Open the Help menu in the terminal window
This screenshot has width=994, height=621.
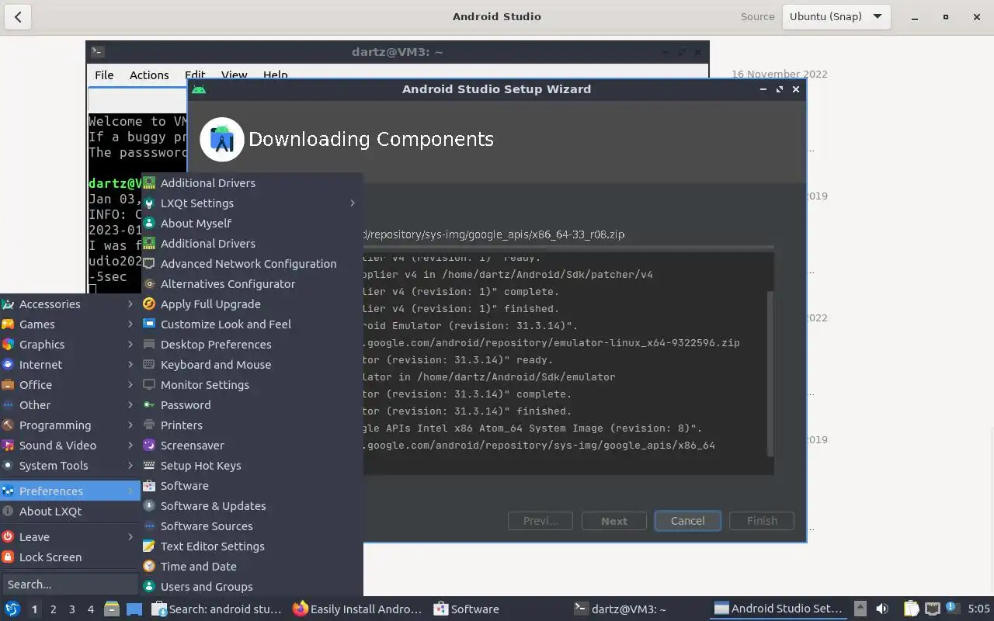tap(276, 75)
